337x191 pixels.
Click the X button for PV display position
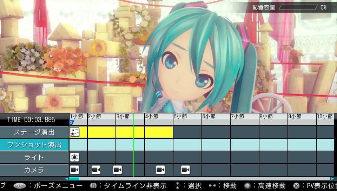[297, 186]
